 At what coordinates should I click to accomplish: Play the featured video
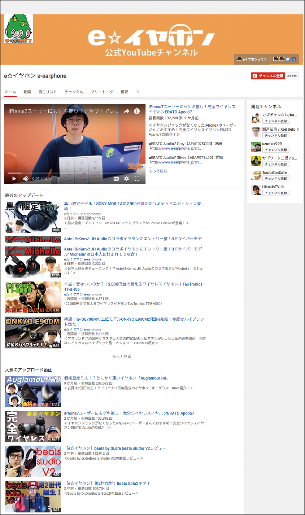[14, 178]
